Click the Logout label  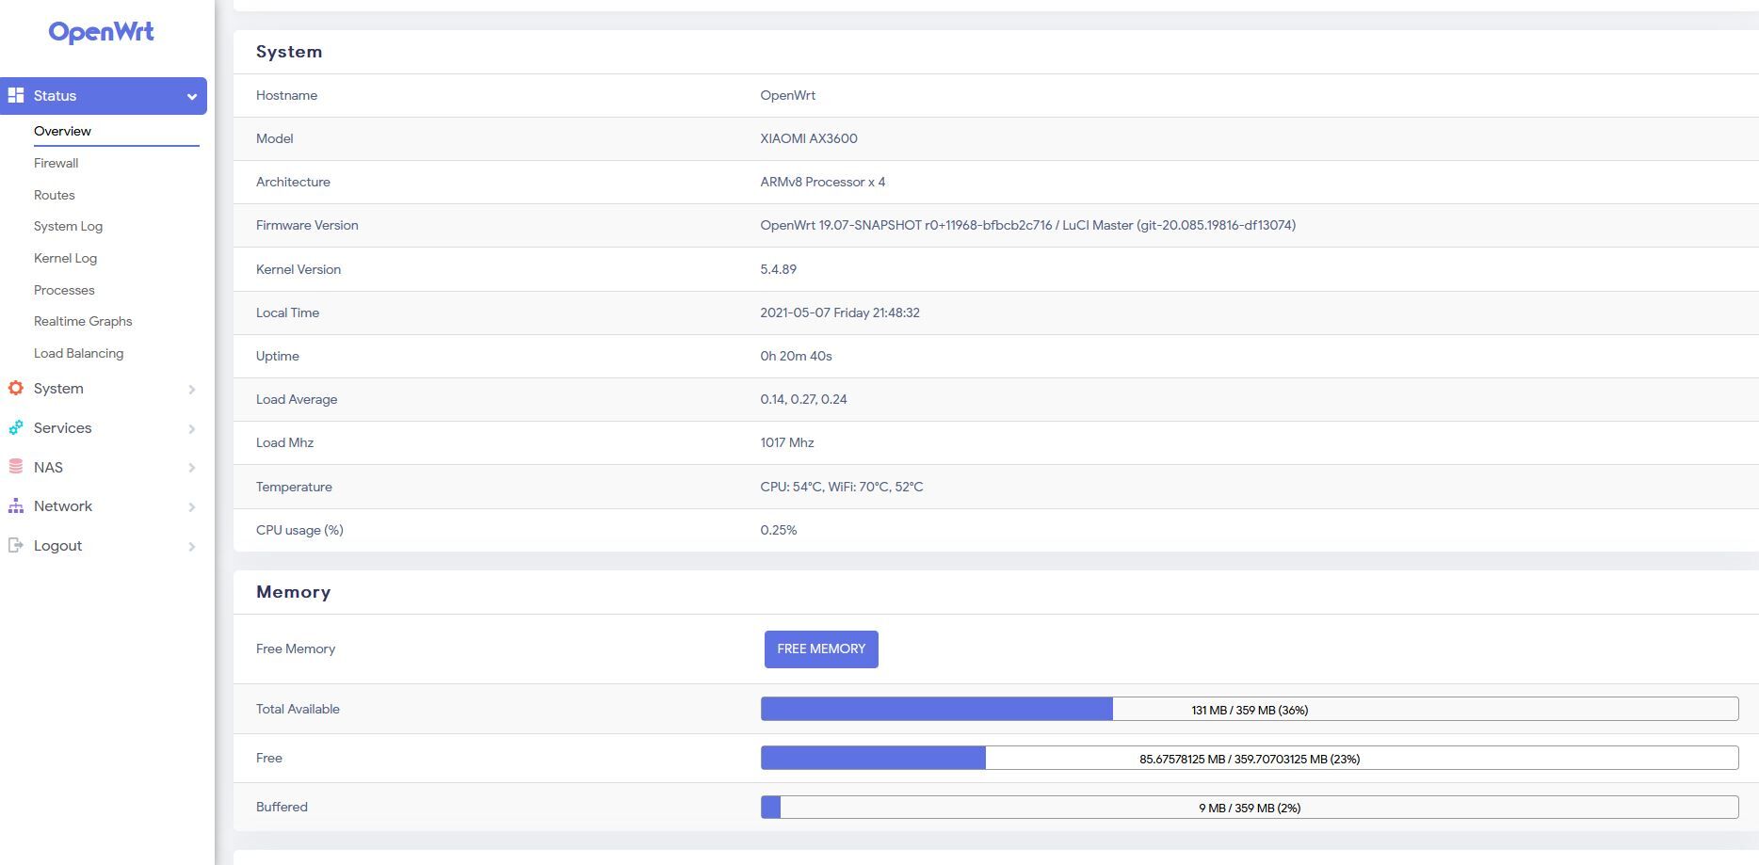(57, 546)
